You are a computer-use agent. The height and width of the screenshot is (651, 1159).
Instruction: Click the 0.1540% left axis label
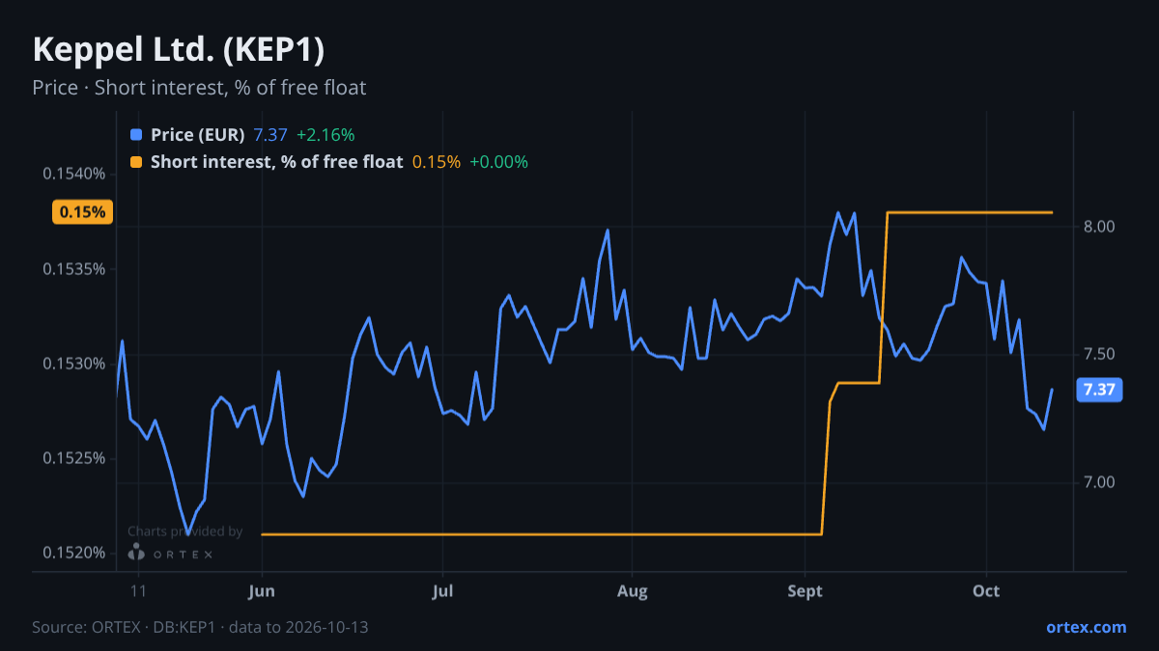coord(74,175)
